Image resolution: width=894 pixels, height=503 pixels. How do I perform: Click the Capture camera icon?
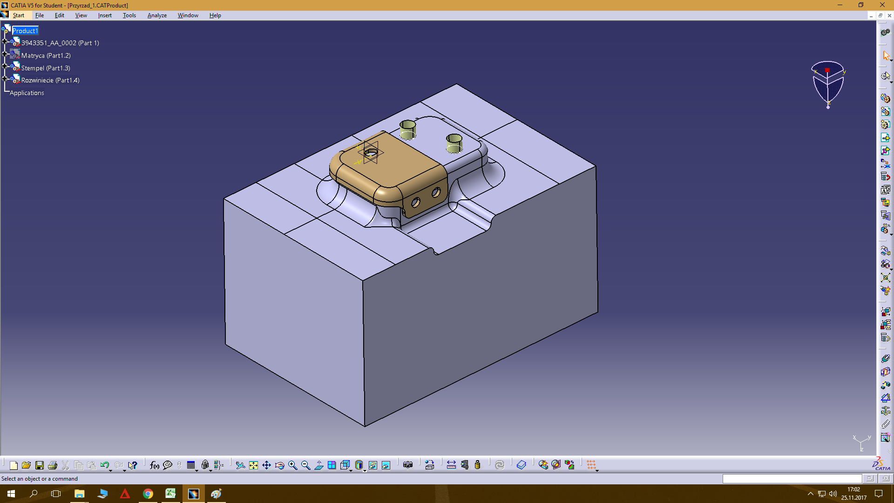pos(408,465)
